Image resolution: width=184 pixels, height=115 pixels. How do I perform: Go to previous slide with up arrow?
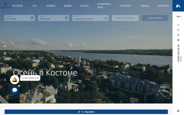[5, 46]
